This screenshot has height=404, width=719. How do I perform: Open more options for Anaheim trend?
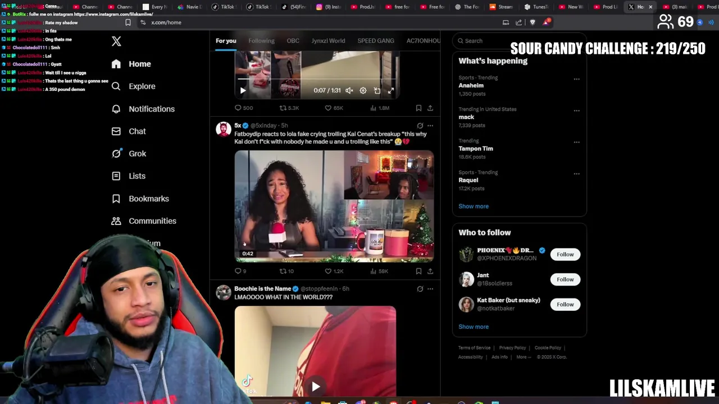click(x=576, y=79)
